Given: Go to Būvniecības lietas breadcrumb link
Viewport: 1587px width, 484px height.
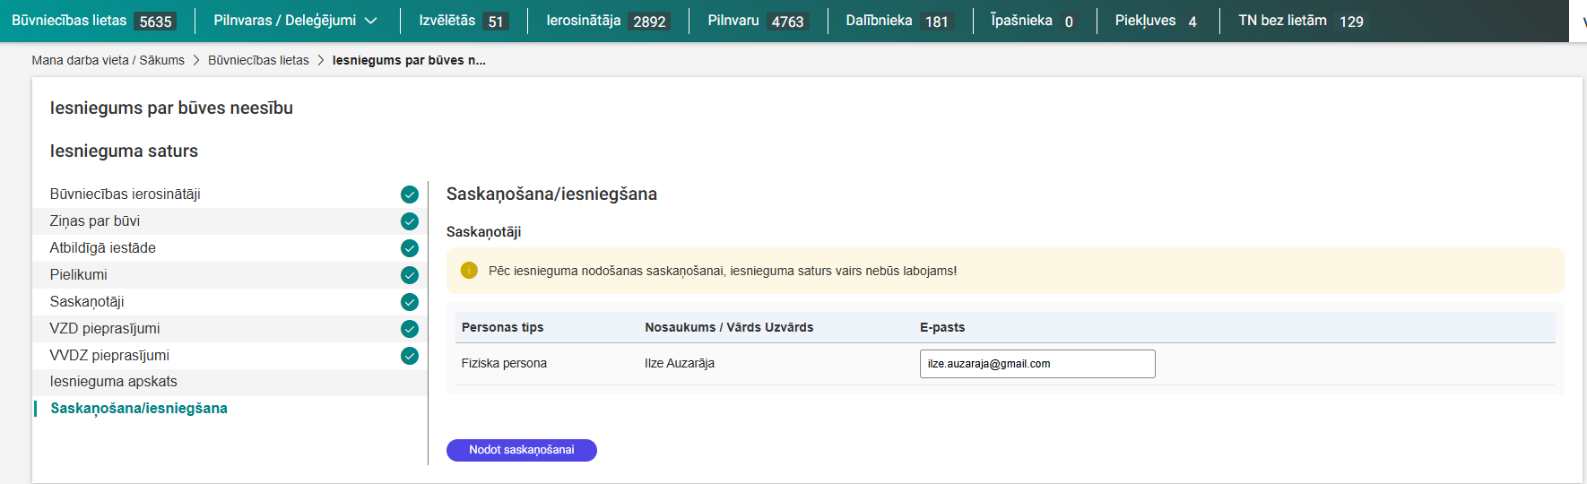Looking at the screenshot, I should click(258, 60).
